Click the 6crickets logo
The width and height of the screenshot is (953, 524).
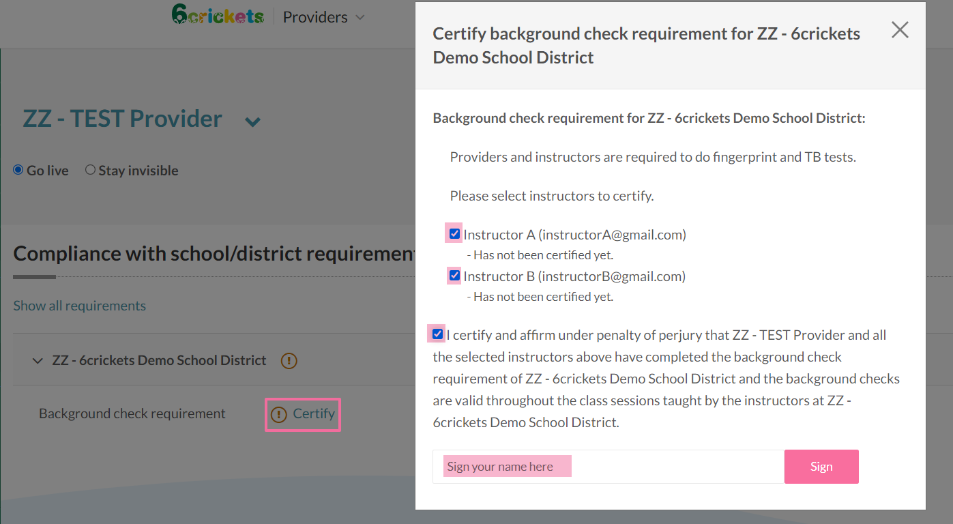tap(218, 15)
